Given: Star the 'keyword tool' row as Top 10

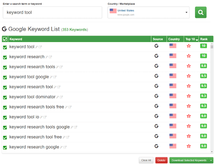Looking at the screenshot, I should tap(189, 46).
